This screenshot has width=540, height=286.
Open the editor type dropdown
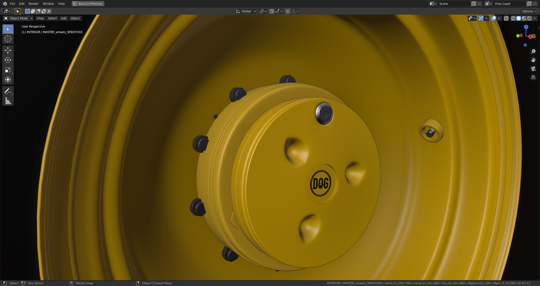click(7, 11)
